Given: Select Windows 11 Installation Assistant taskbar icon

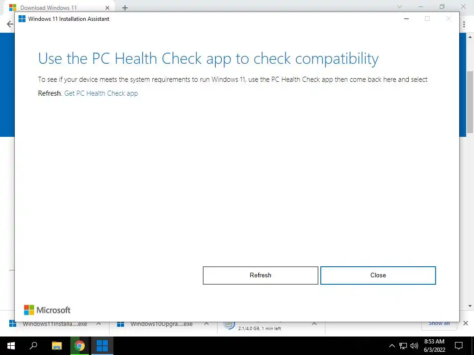Looking at the screenshot, I should 102,346.
